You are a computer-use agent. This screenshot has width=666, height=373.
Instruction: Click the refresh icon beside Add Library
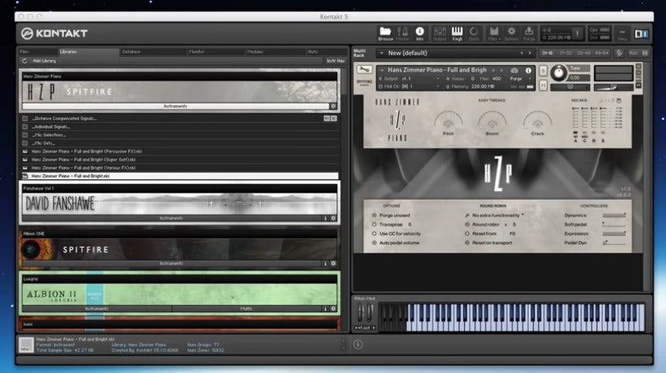[x=25, y=60]
